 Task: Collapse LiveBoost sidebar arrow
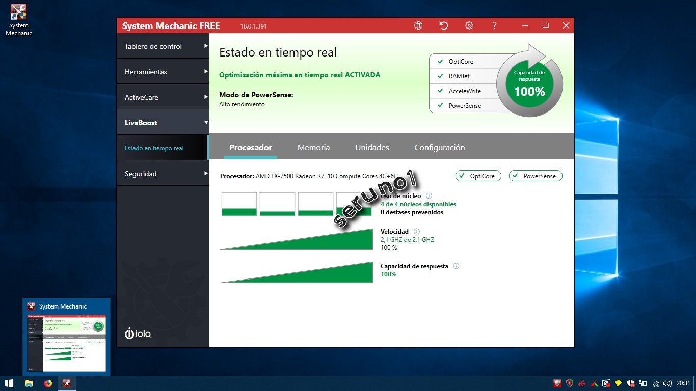[206, 122]
